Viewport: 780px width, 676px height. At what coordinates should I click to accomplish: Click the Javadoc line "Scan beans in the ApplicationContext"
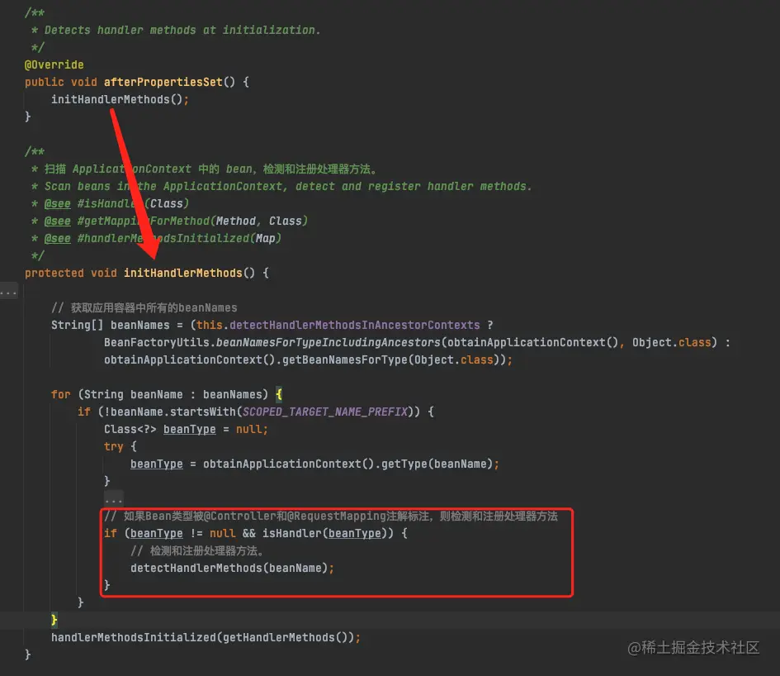[287, 186]
